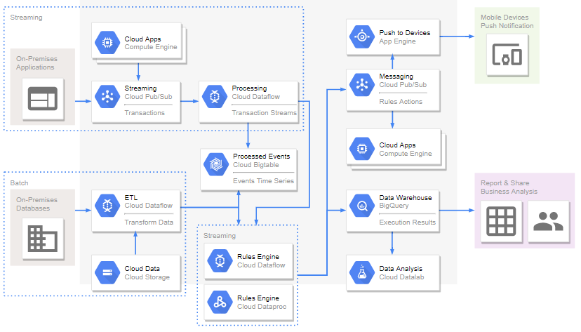
Task: Select the 'BigQuery' subtitle
Action: point(394,206)
